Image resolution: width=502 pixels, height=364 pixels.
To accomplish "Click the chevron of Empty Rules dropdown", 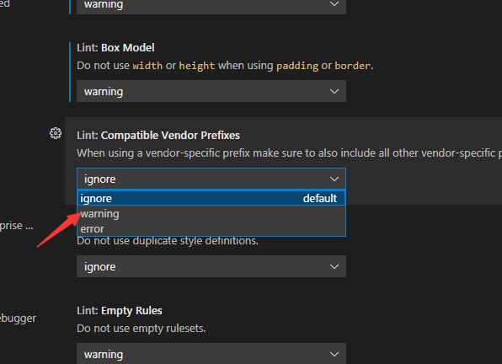I will coord(334,354).
